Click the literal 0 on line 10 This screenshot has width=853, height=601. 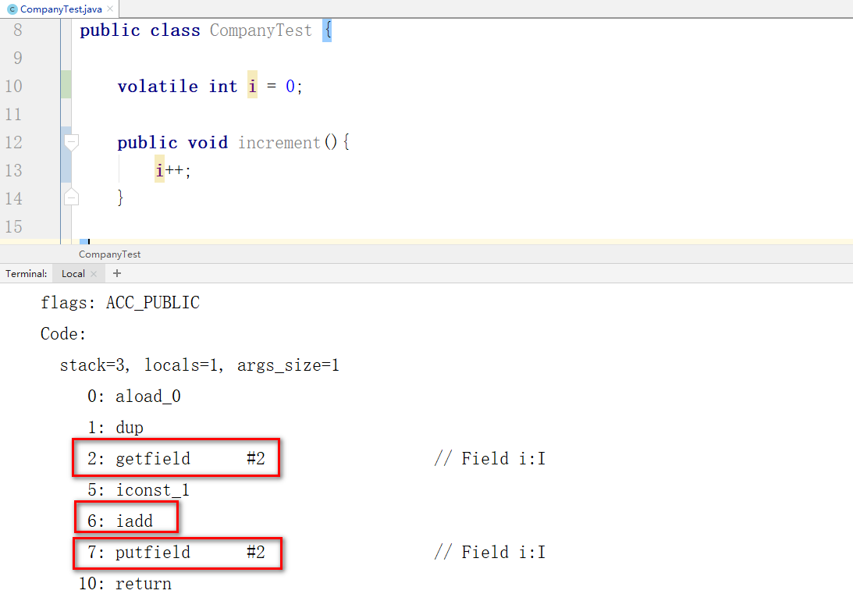[290, 86]
